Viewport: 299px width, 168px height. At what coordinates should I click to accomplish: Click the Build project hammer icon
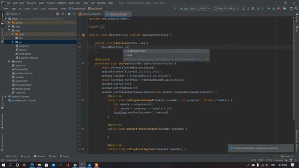pos(175,8)
